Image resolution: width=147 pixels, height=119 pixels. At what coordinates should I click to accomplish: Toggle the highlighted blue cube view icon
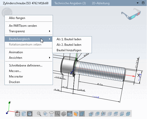coord(82,114)
